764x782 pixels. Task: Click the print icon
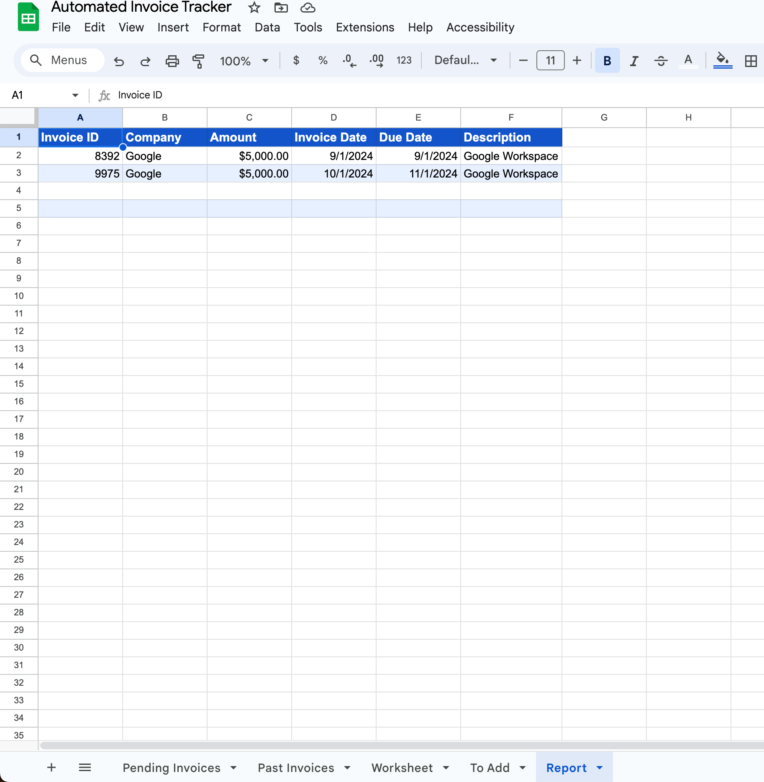coord(172,61)
